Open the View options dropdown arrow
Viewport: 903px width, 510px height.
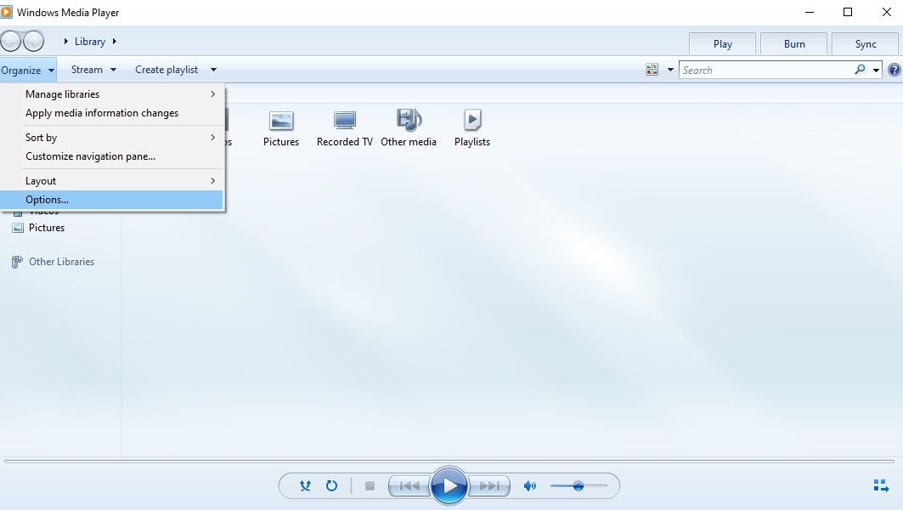coord(670,70)
